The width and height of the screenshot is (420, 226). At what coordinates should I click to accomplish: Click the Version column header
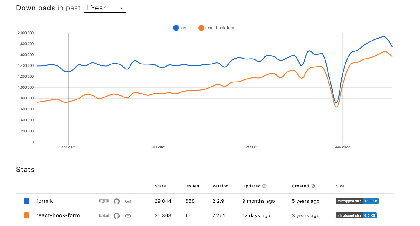pos(220,186)
